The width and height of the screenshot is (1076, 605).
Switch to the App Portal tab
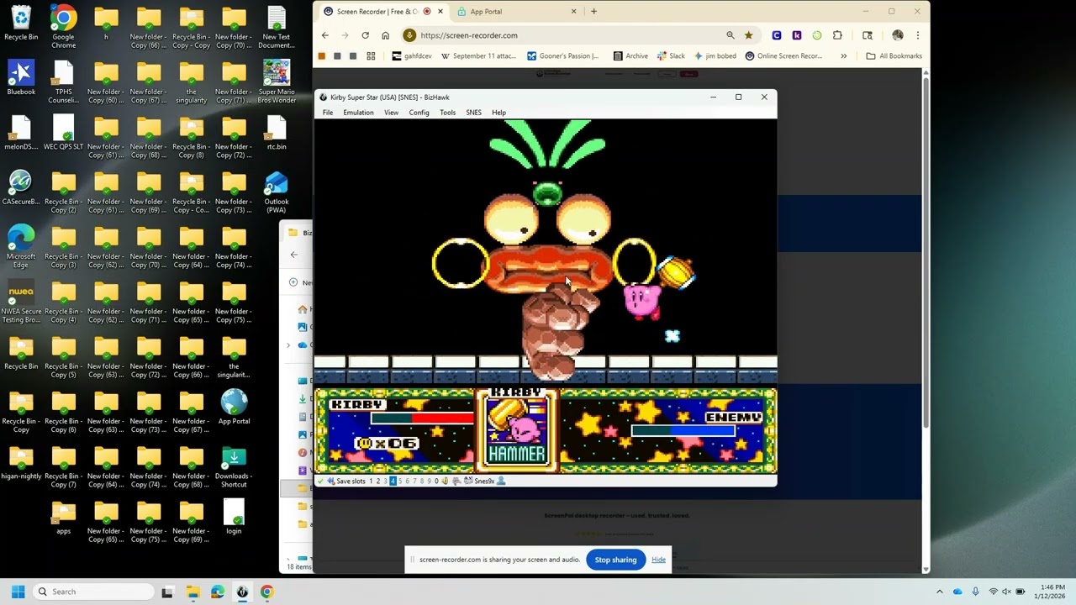[x=518, y=12]
